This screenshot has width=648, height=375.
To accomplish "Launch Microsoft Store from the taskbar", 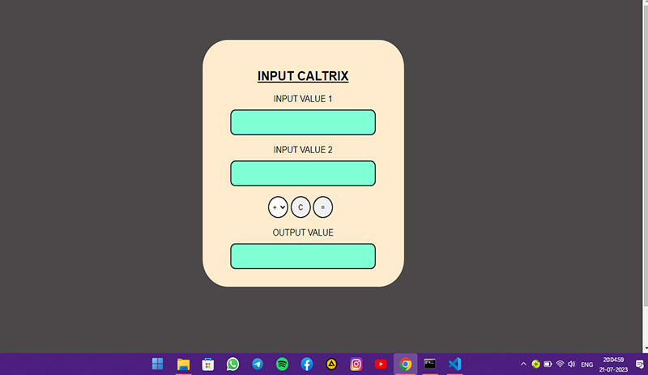I will [208, 364].
